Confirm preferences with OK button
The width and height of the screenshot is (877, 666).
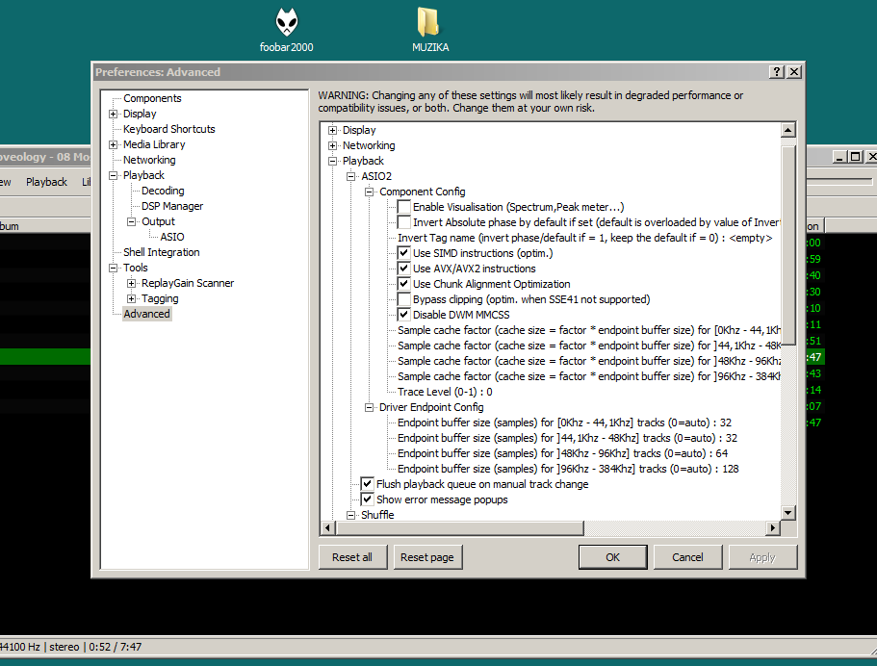(612, 557)
